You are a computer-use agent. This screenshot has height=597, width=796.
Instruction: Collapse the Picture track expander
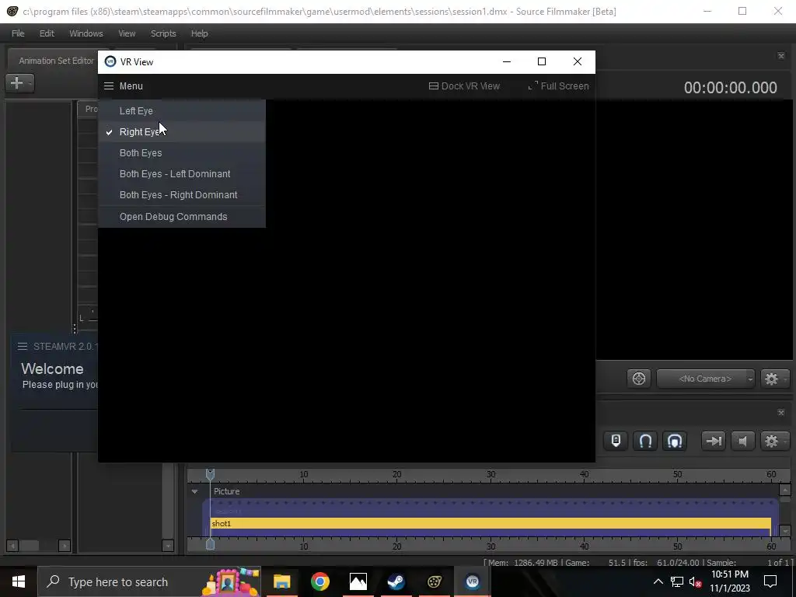point(194,491)
